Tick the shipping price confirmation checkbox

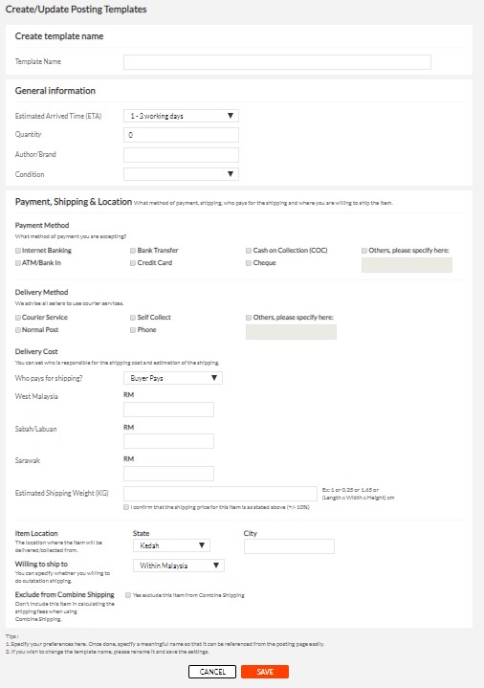click(x=126, y=507)
